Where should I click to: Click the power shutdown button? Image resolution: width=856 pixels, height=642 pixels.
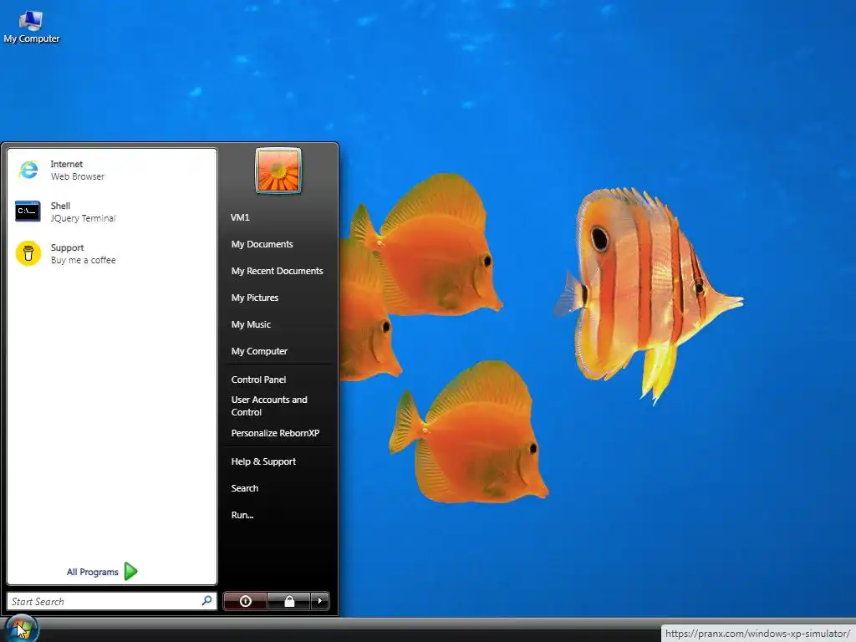[245, 601]
